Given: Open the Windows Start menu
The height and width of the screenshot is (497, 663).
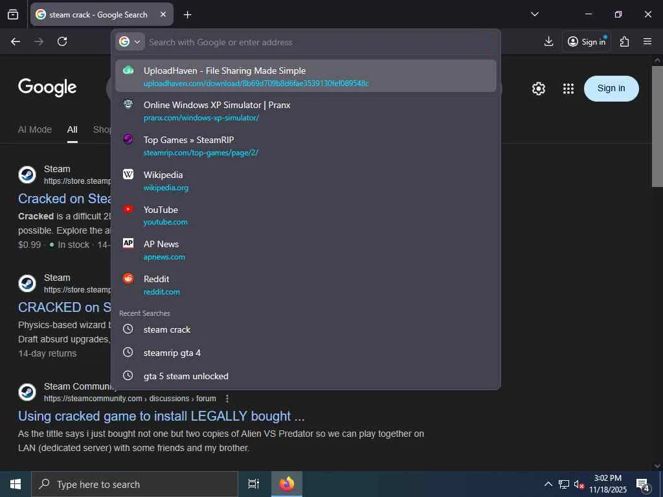Looking at the screenshot, I should [16, 484].
